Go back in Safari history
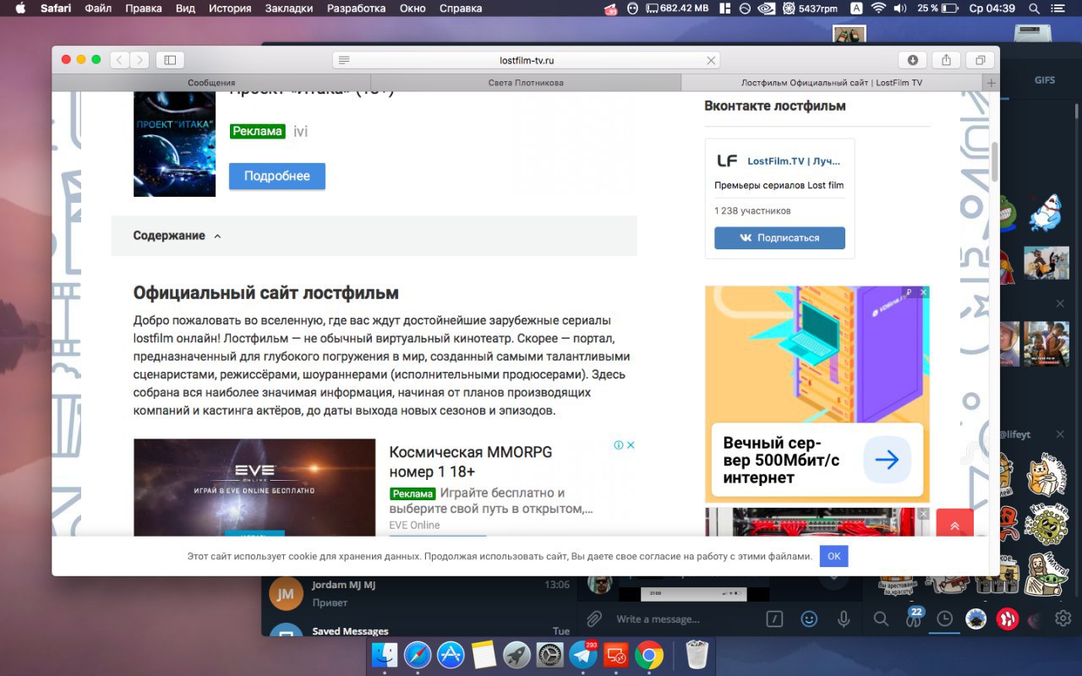The width and height of the screenshot is (1082, 676). pyautogui.click(x=119, y=60)
